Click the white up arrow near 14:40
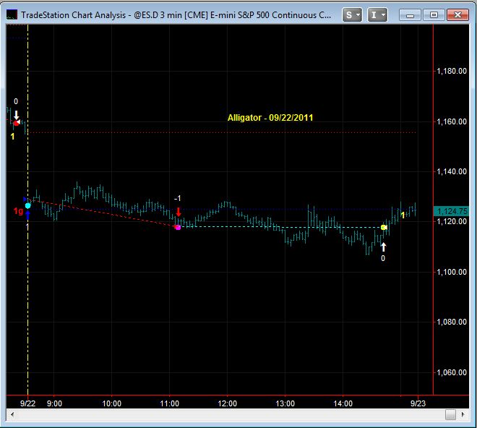 383,247
